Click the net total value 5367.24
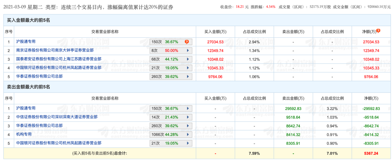Screen dimensions: 392x161 pyautogui.click(x=371, y=153)
